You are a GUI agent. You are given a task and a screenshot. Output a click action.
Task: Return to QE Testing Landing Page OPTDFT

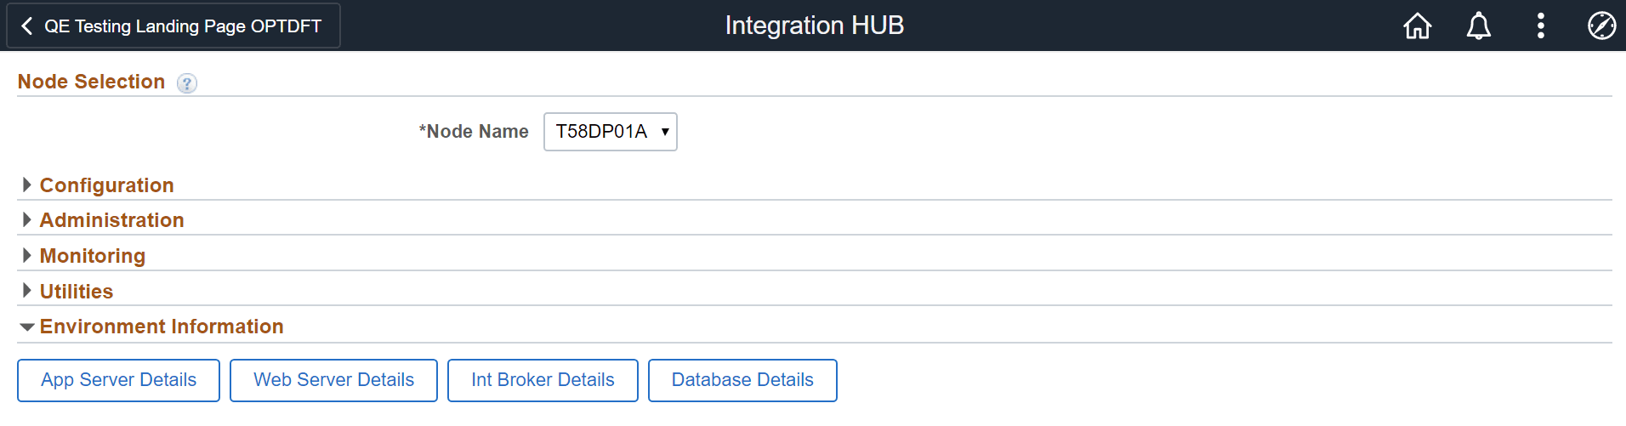point(182,26)
